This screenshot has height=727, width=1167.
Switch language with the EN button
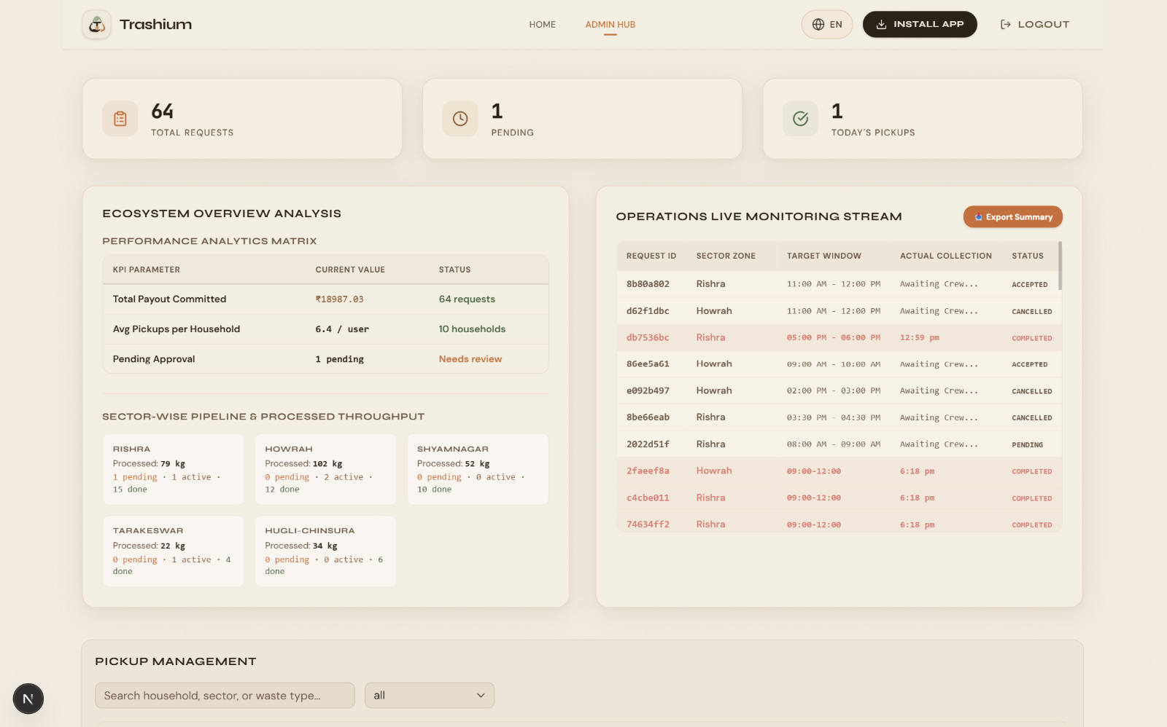click(827, 25)
